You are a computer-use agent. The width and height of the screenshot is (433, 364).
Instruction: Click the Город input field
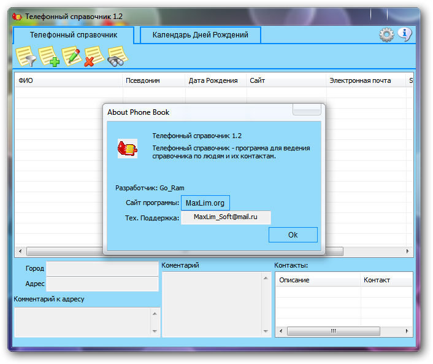click(x=102, y=269)
